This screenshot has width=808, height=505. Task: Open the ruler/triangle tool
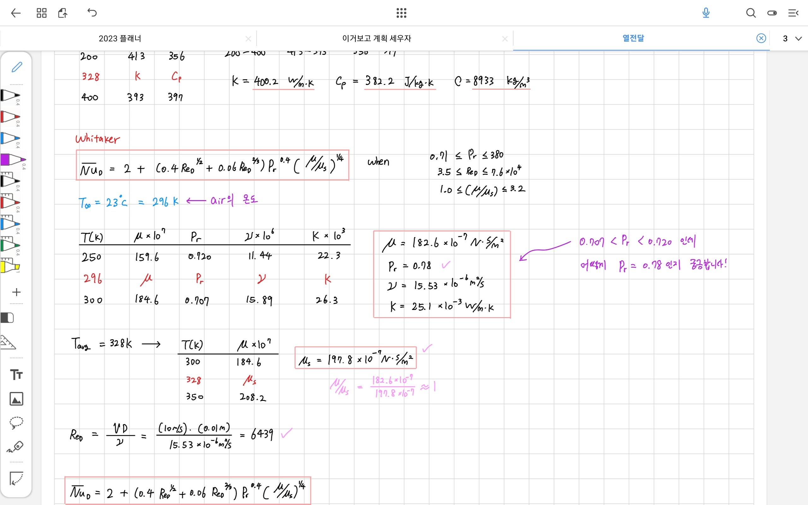8,342
